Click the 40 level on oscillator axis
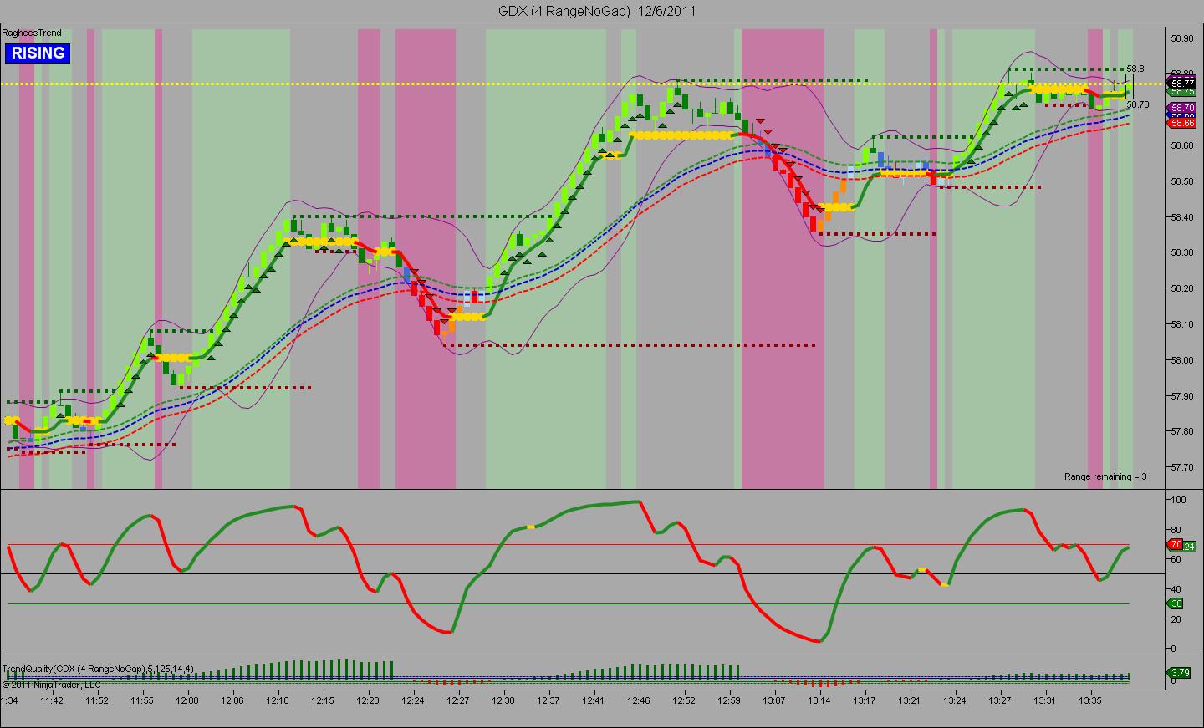 click(1176, 589)
